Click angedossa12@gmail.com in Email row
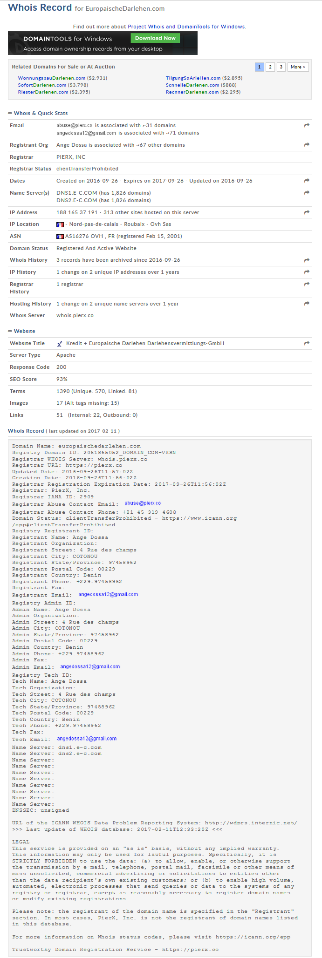This screenshot has width=322, height=958. (x=86, y=133)
